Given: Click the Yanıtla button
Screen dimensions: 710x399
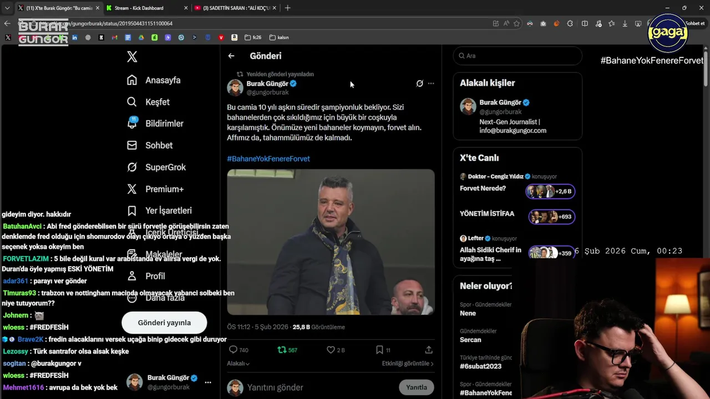Looking at the screenshot, I should (x=417, y=387).
